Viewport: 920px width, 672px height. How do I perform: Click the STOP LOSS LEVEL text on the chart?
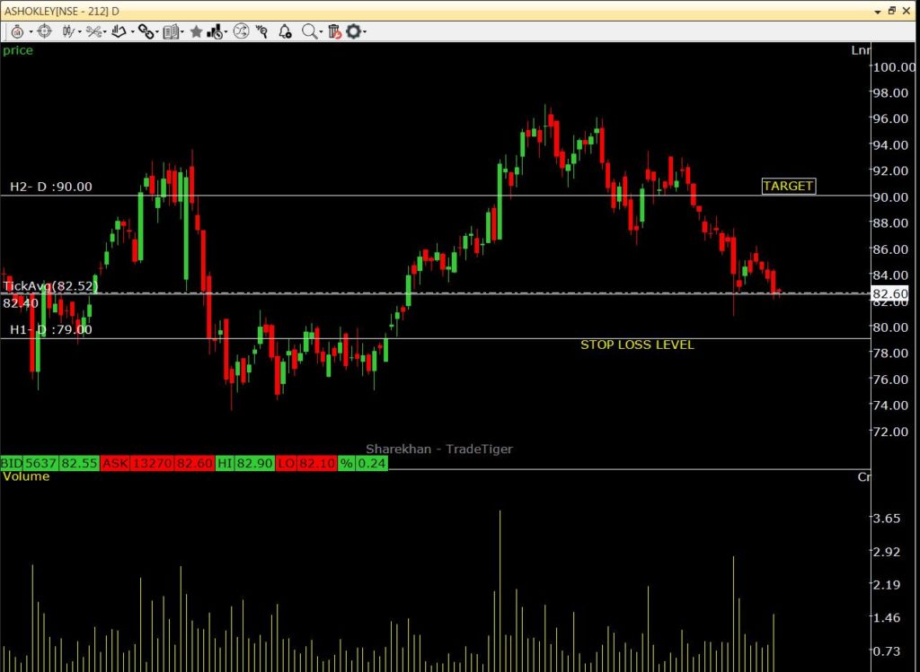coord(638,344)
